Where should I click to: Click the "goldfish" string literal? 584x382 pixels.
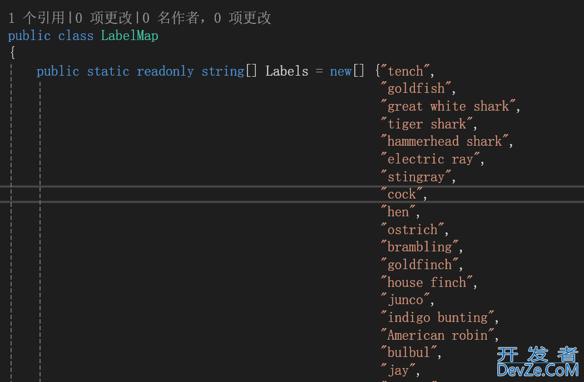[416, 88]
